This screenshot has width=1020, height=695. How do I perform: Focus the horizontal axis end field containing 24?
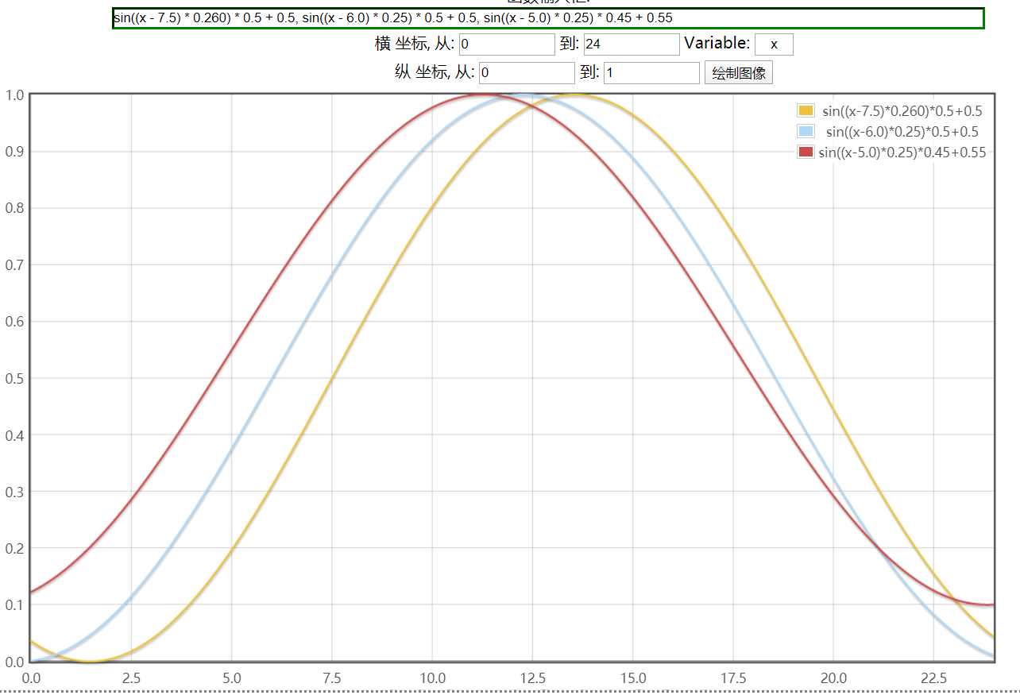632,44
